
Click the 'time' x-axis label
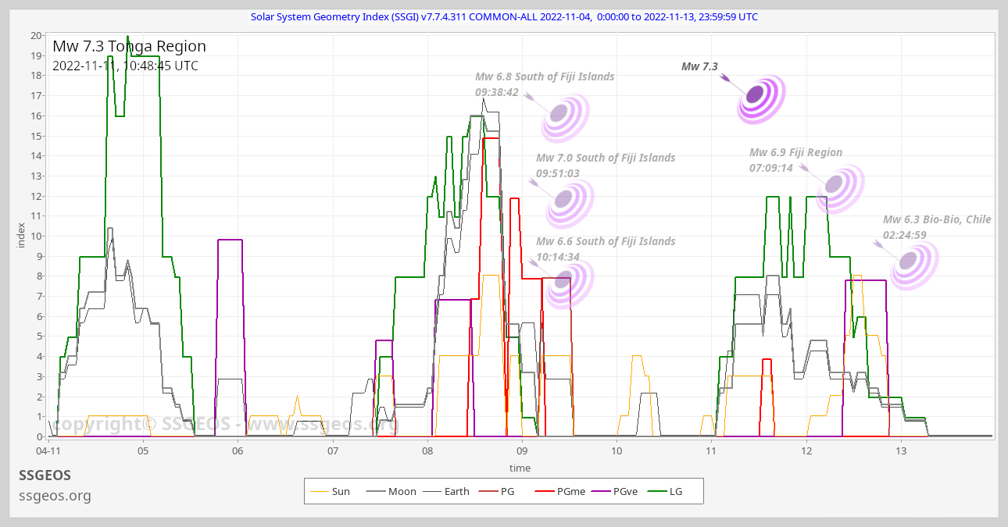(x=520, y=468)
